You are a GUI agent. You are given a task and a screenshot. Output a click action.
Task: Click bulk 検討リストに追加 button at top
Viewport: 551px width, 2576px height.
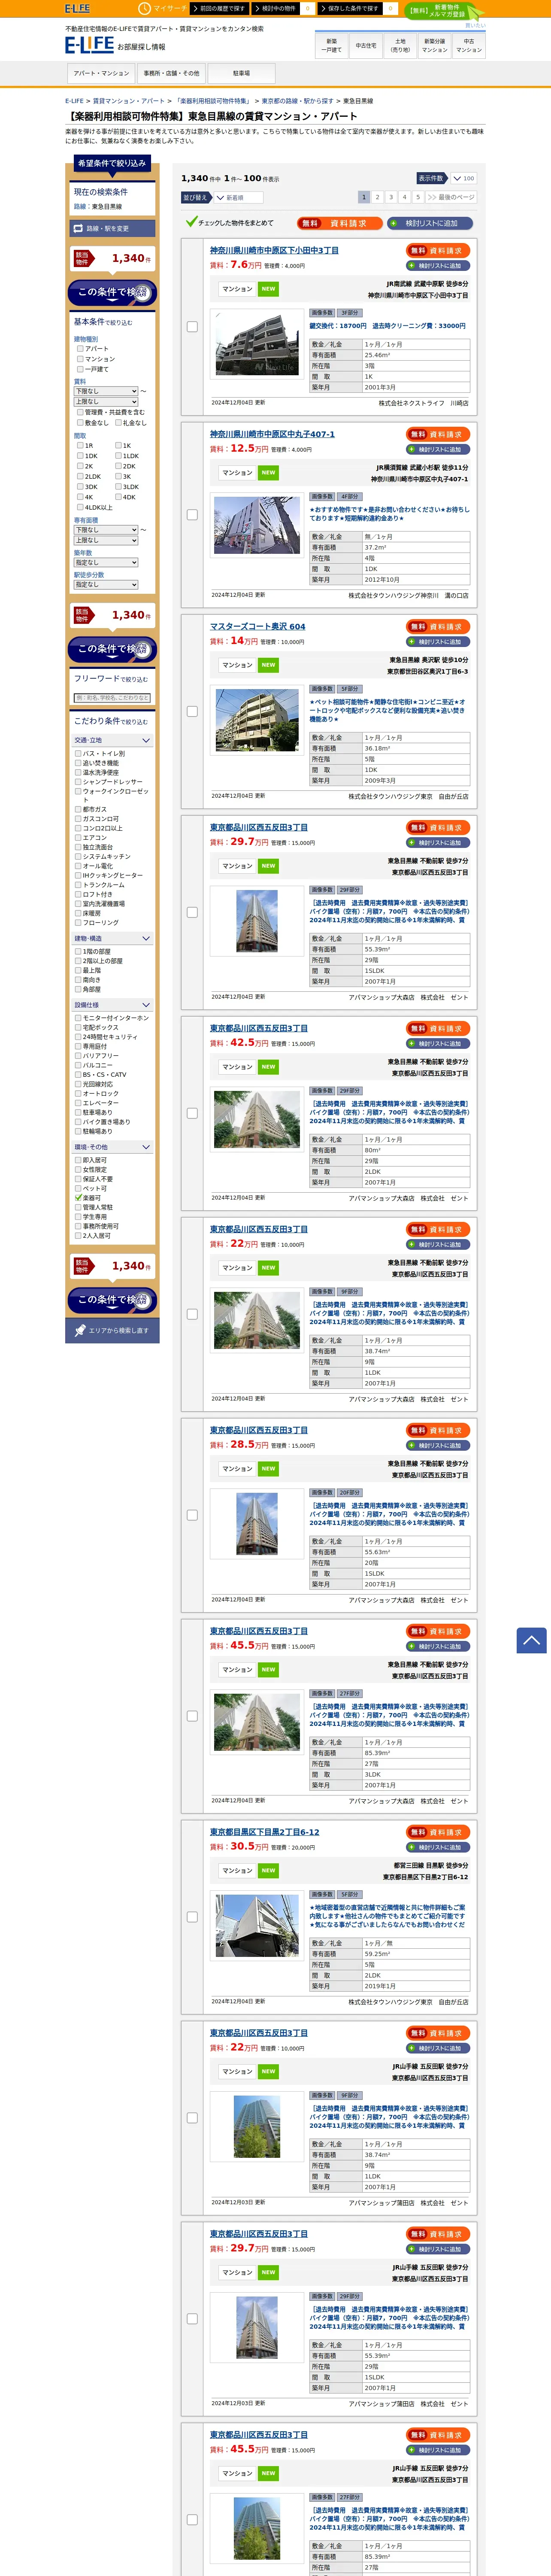[430, 223]
